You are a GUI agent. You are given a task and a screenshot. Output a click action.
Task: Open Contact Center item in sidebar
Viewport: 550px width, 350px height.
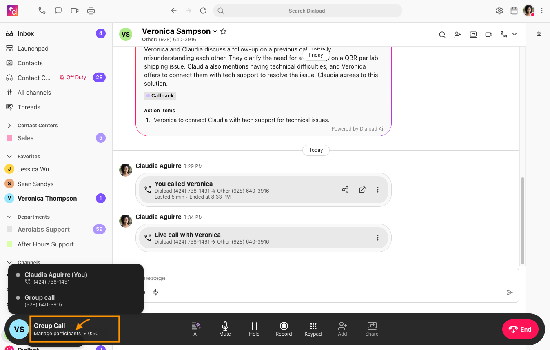(x=34, y=78)
